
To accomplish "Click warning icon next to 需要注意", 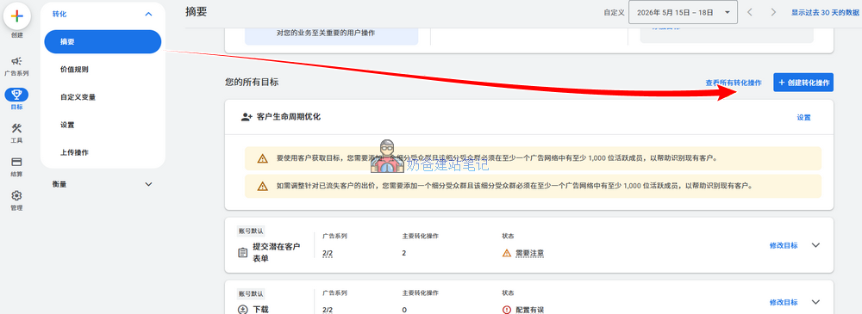I will click(x=507, y=253).
